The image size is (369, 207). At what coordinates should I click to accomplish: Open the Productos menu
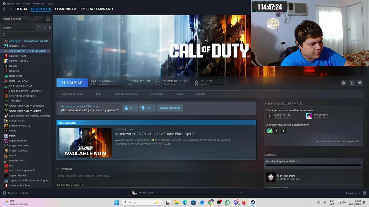tap(38, 3)
